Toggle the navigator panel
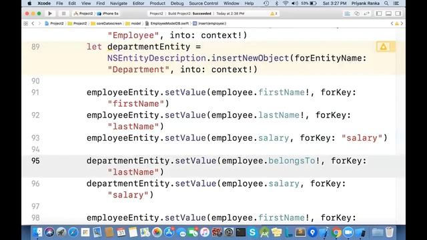427x240 pixels. point(379,13)
